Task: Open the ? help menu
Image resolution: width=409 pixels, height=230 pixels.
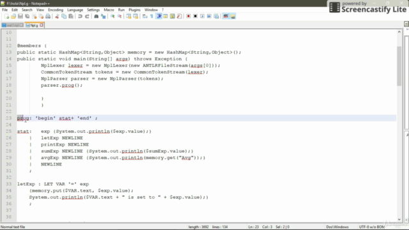Action: pyautogui.click(x=163, y=10)
